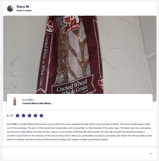View the Aunt Millie's bread review photo
This screenshot has width=159, height=161.
click(80, 55)
